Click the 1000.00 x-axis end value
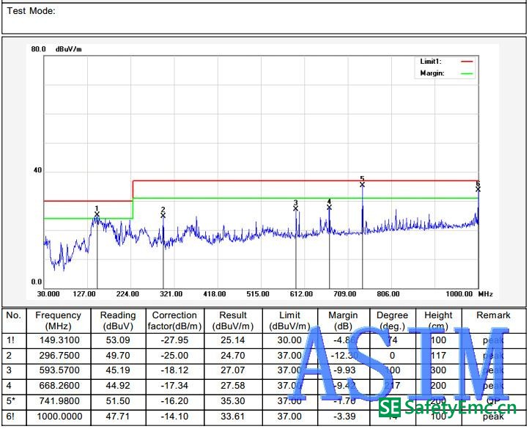The image size is (529, 429). 459,294
